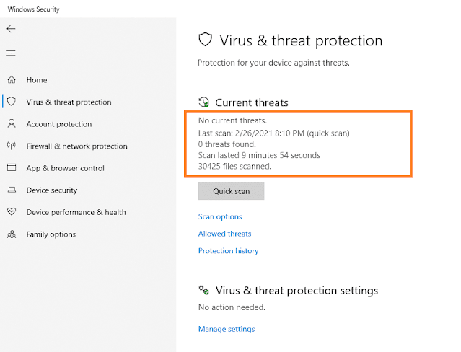View Allowed threats
The width and height of the screenshot is (461, 352).
click(x=224, y=234)
